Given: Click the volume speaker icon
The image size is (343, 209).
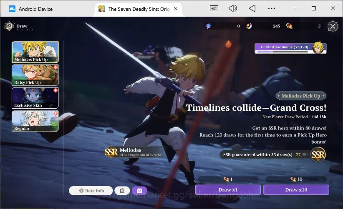Looking at the screenshot, I should click(233, 8).
